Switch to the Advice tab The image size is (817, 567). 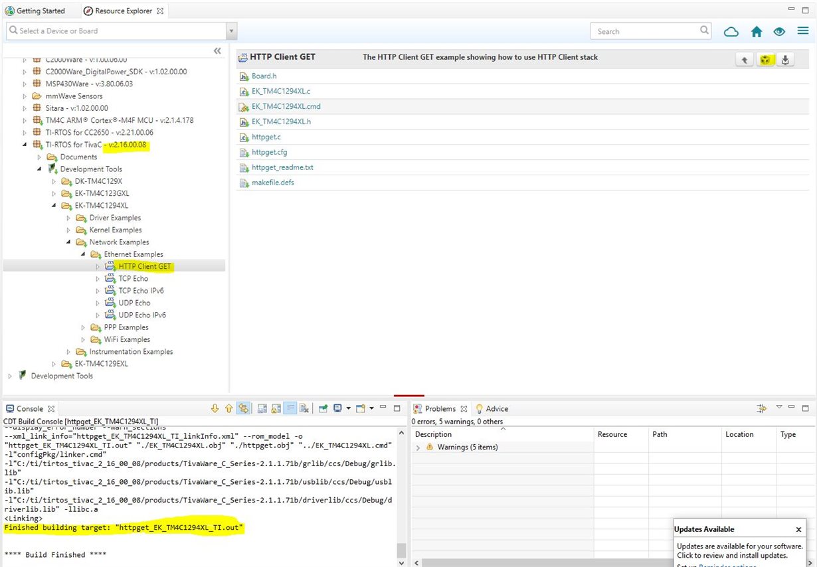tap(492, 408)
